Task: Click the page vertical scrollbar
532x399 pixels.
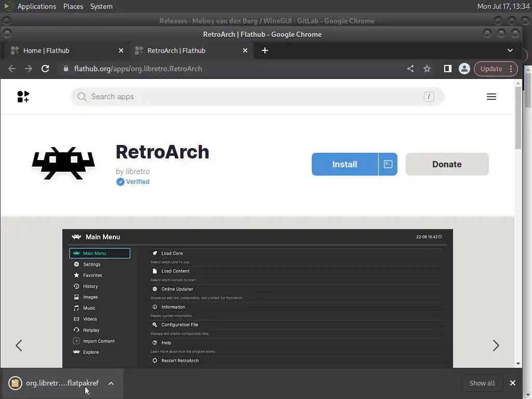Action: (518, 117)
